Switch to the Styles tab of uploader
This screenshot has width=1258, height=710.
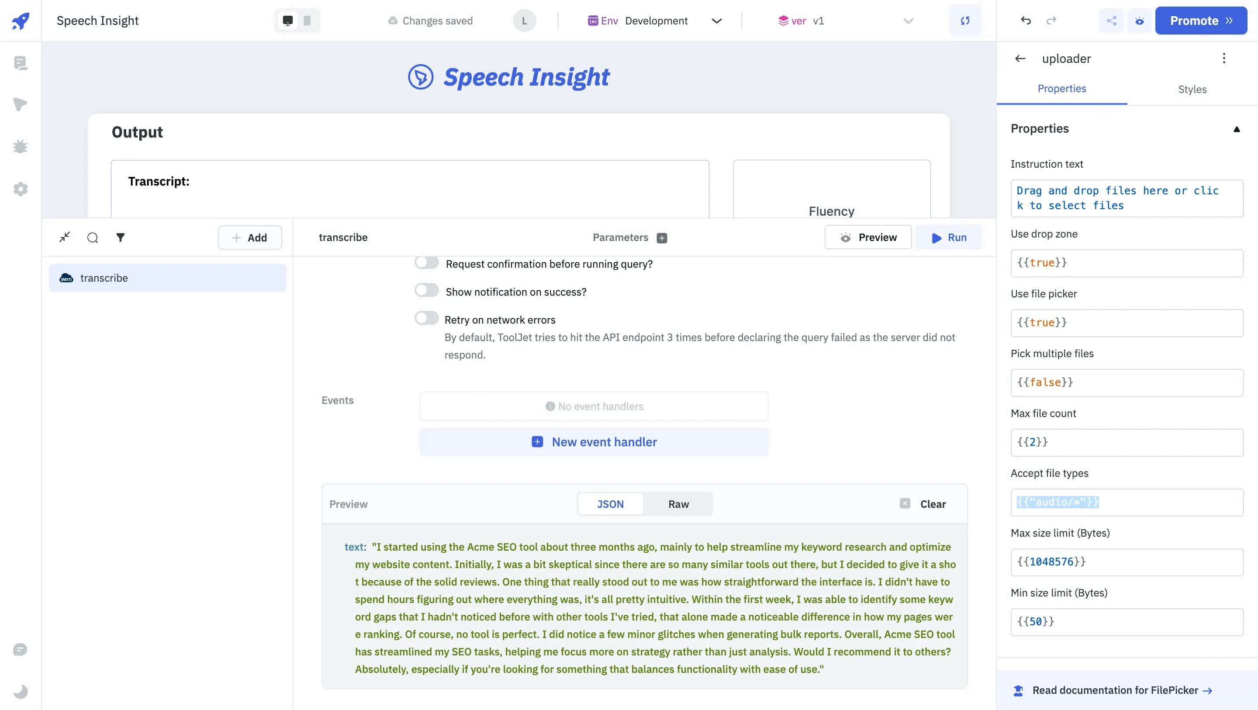click(x=1192, y=90)
